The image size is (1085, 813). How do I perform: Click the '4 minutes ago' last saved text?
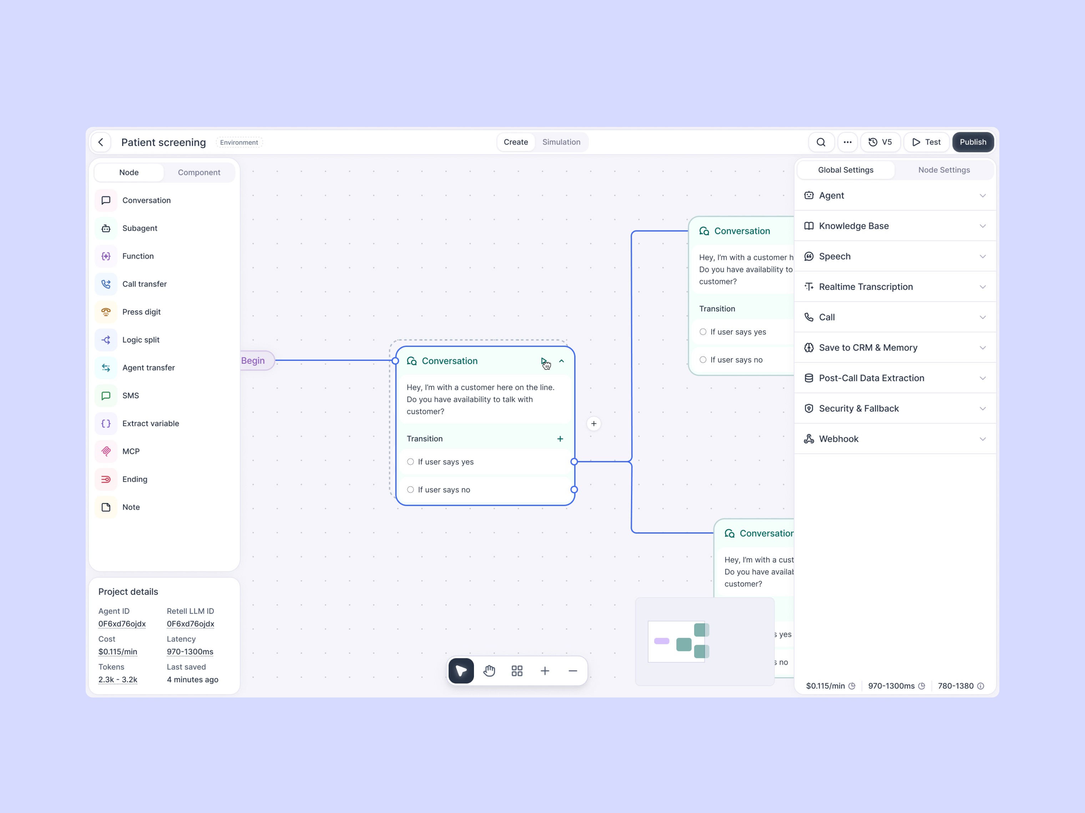193,680
